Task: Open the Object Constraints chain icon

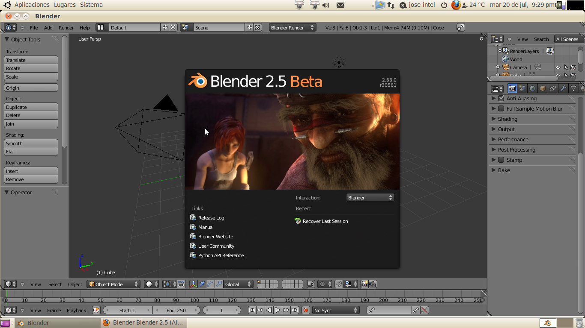Action: (x=553, y=88)
